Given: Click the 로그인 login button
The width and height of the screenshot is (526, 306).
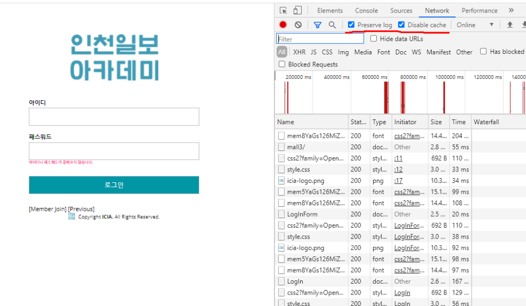Looking at the screenshot, I should click(x=114, y=185).
